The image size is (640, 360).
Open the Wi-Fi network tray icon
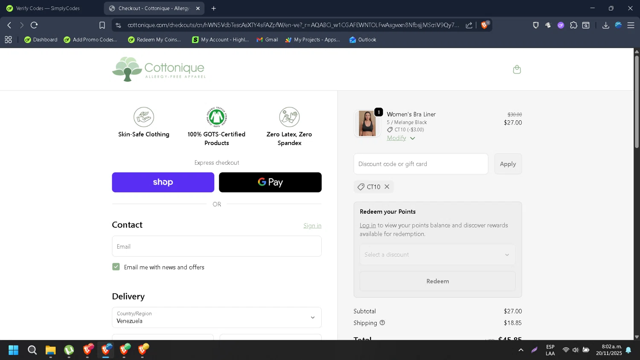tap(566, 350)
